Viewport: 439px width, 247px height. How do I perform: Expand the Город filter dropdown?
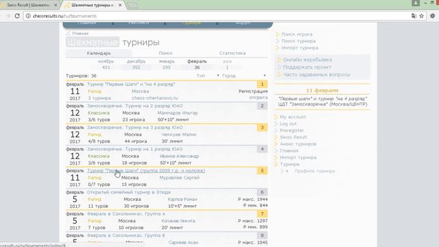coord(244,75)
